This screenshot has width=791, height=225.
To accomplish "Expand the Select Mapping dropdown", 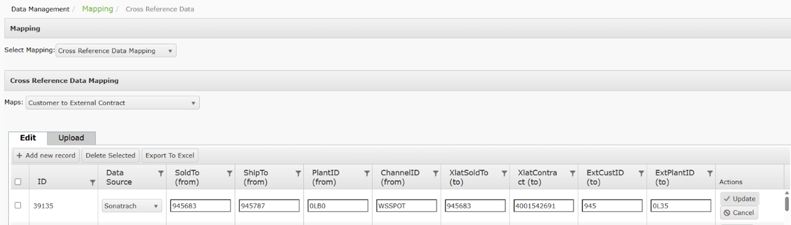I will click(x=116, y=51).
